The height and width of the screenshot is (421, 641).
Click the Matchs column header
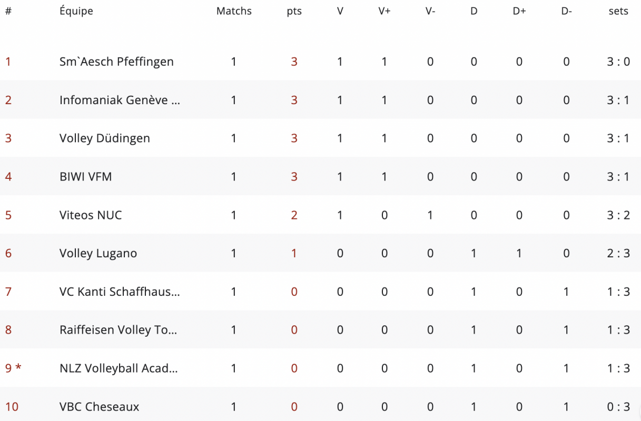click(x=234, y=11)
